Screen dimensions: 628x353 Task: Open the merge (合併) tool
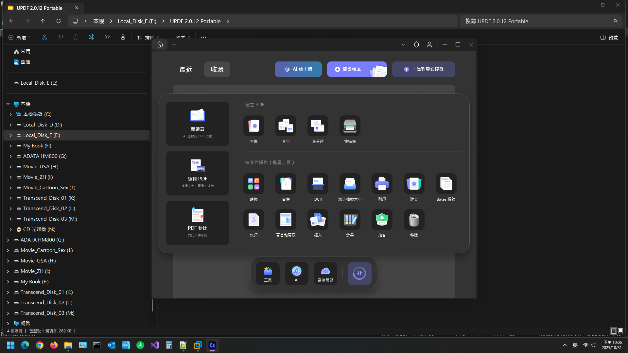point(286,184)
